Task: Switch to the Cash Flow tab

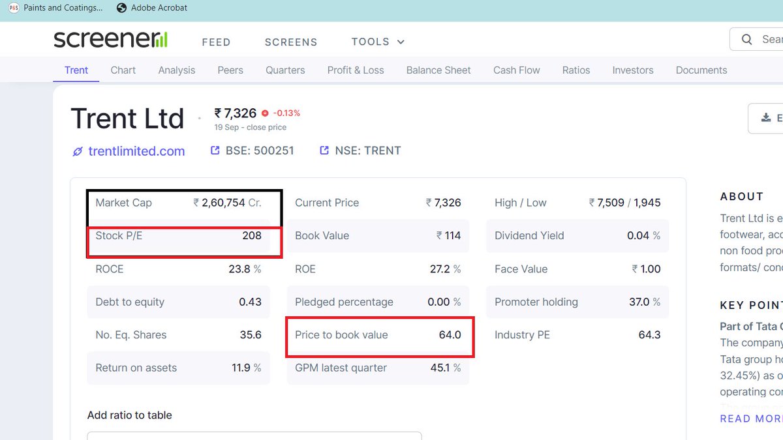Action: (x=517, y=70)
